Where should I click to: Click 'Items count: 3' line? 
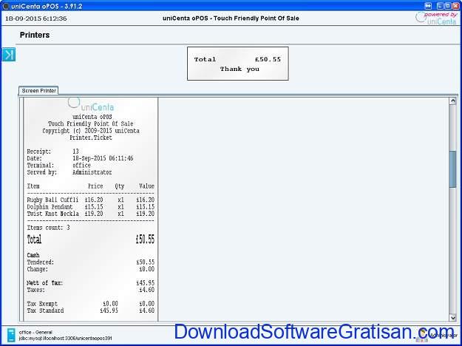tap(49, 228)
